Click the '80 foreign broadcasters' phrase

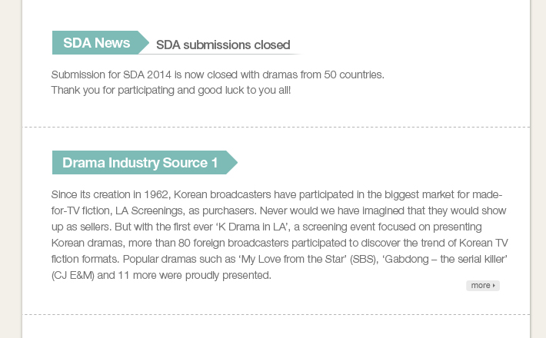click(233, 243)
